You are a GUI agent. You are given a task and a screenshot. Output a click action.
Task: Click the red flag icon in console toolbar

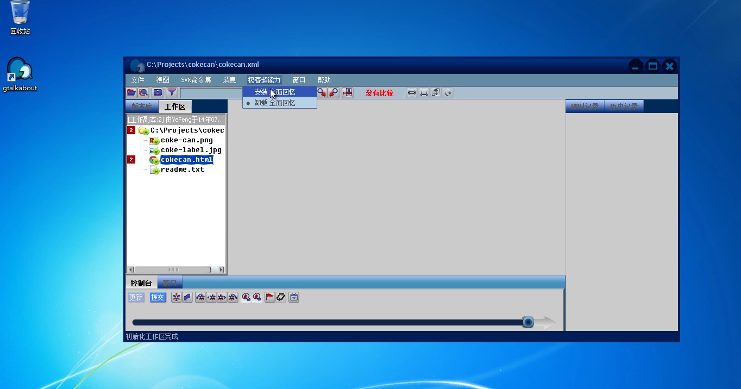tap(270, 298)
